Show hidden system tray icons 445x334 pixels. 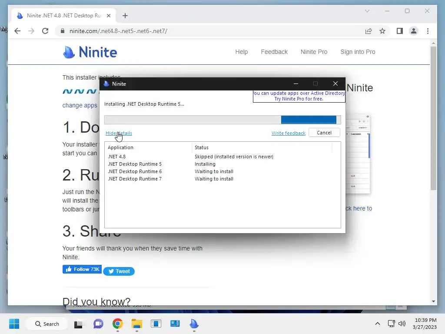point(378,324)
